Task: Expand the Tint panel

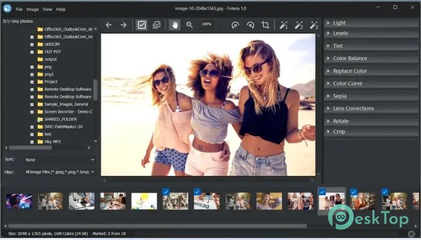Action: (371, 46)
